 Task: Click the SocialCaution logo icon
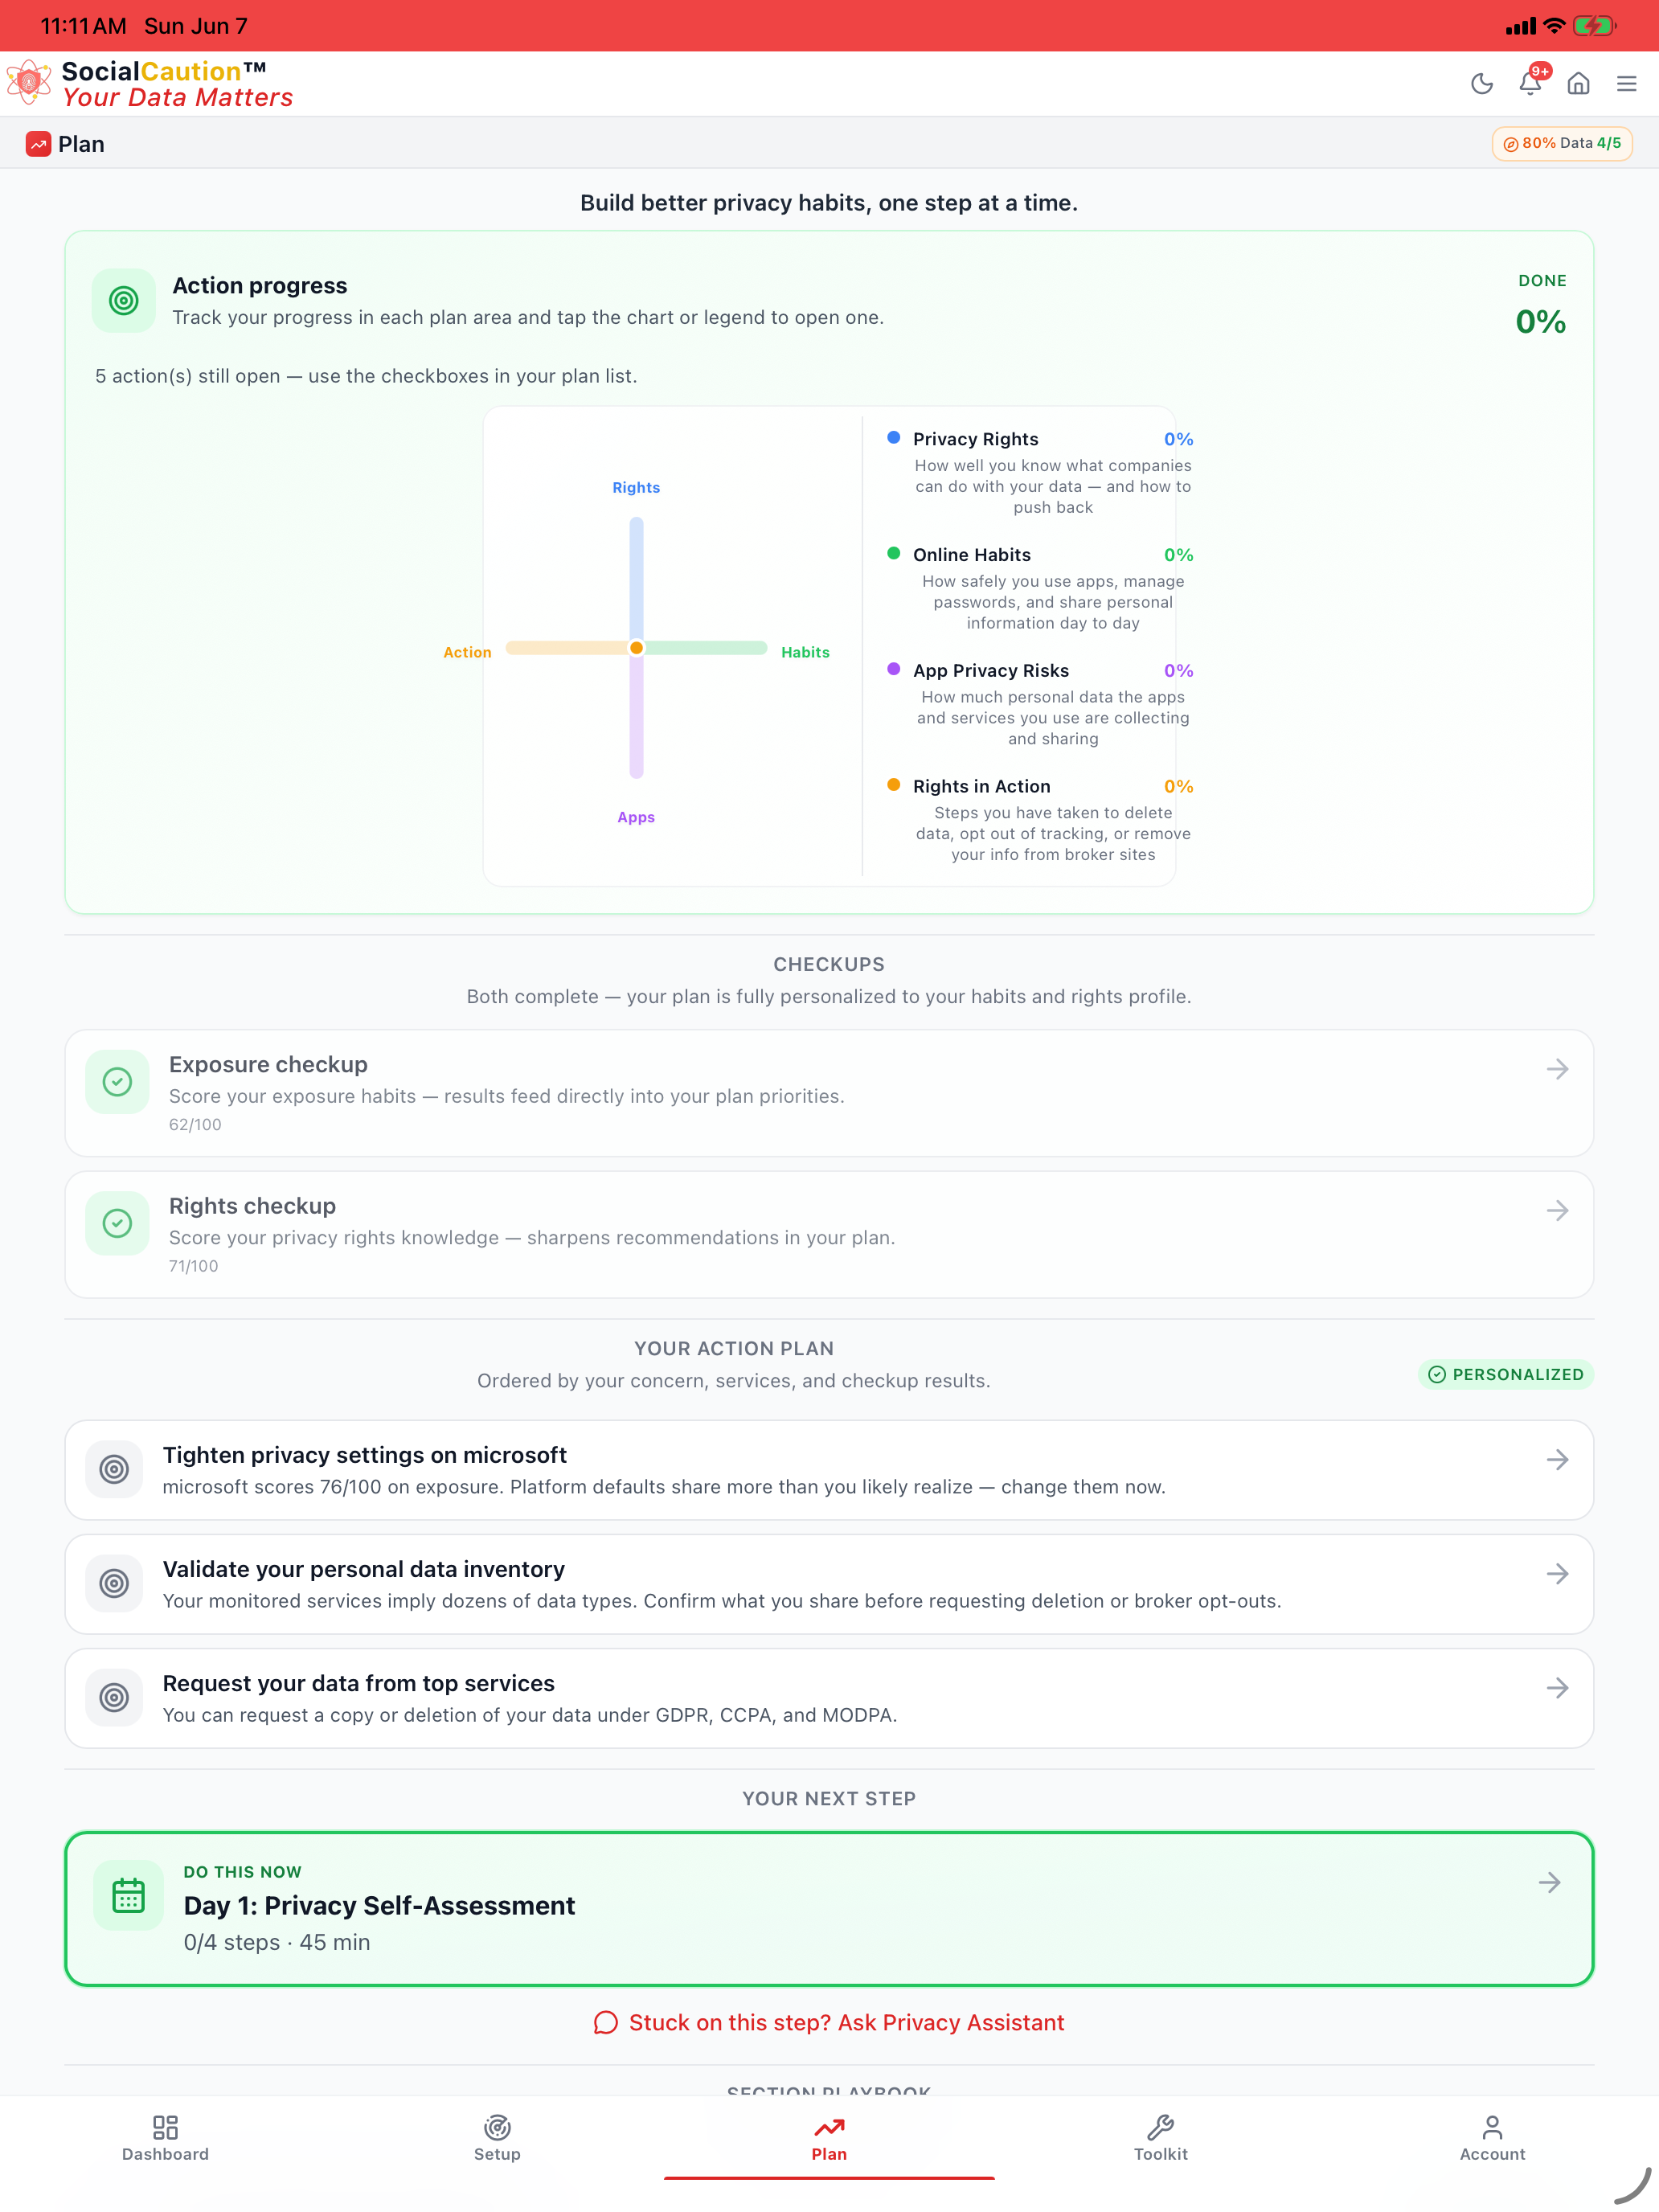click(x=29, y=83)
